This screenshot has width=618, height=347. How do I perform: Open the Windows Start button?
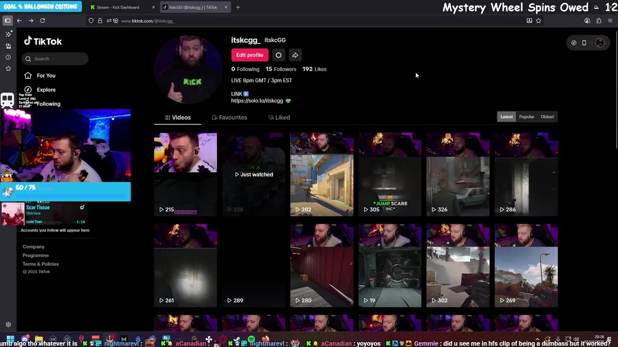(10, 339)
